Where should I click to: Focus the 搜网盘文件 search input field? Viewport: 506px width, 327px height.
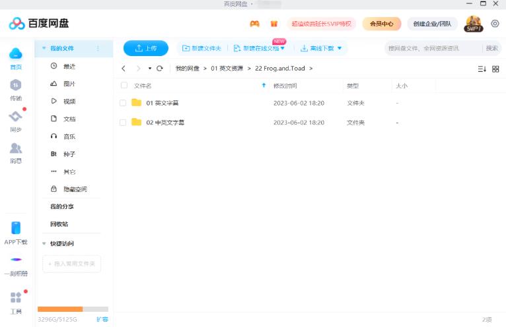click(x=433, y=48)
